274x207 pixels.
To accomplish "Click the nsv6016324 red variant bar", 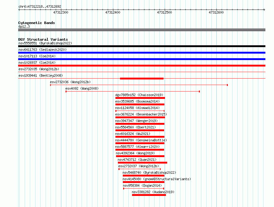I will tap(140, 137).
